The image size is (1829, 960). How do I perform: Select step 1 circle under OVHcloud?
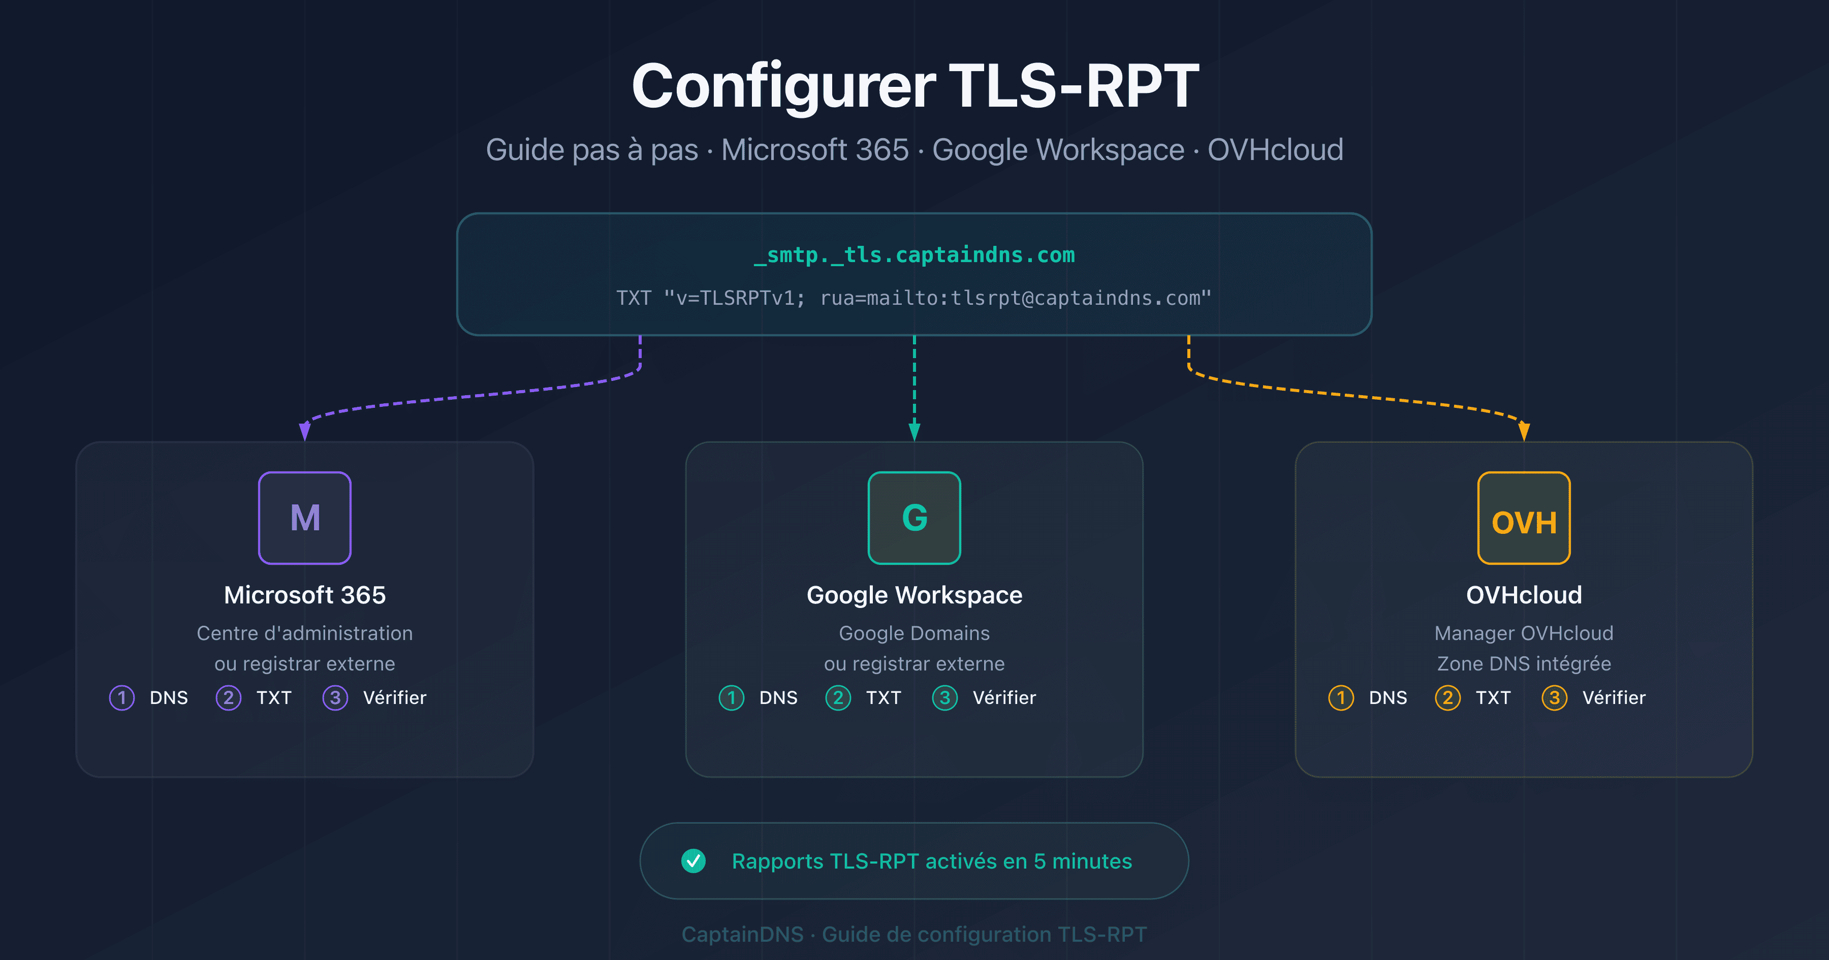[1341, 697]
